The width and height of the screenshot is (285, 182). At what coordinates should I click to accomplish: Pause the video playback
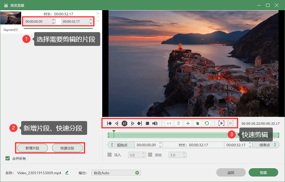124,123
